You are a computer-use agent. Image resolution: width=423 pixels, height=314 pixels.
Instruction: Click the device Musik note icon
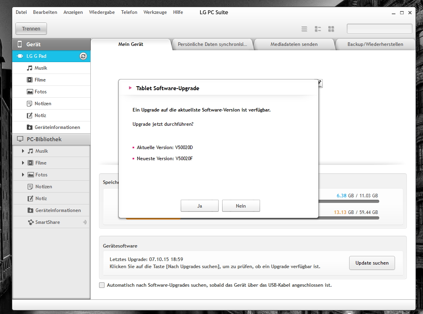(x=30, y=68)
